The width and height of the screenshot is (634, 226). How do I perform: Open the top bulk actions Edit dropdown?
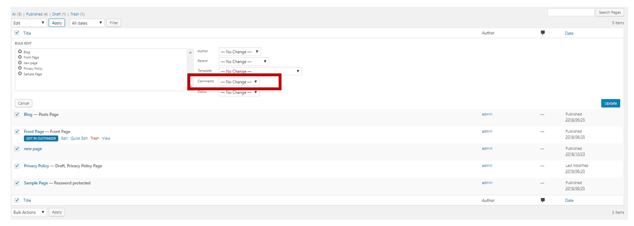29,23
